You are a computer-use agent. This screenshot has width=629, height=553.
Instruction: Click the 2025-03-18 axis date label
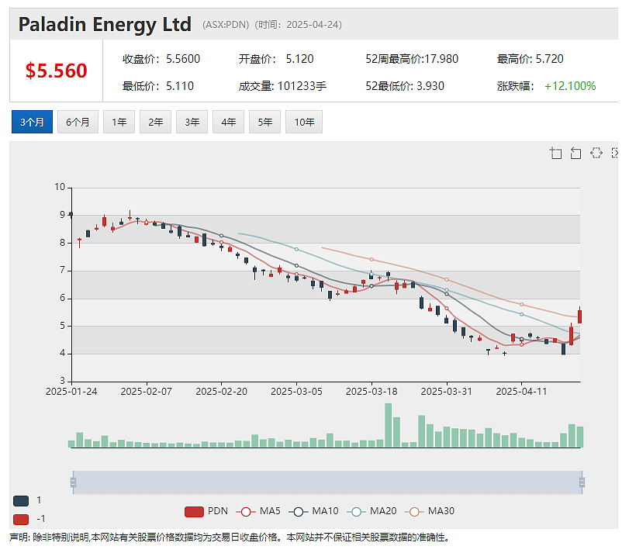[372, 392]
